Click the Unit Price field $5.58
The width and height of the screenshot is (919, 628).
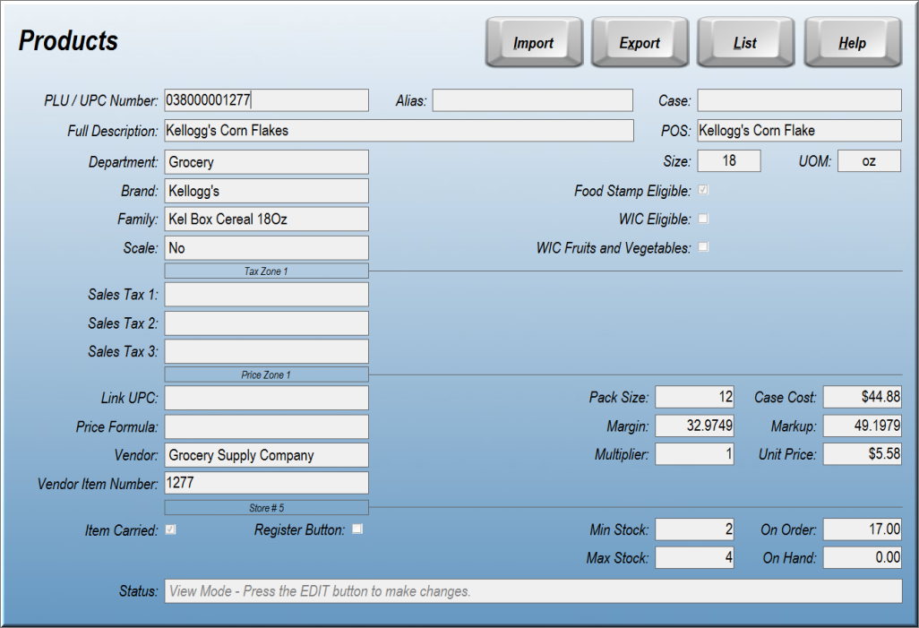863,454
